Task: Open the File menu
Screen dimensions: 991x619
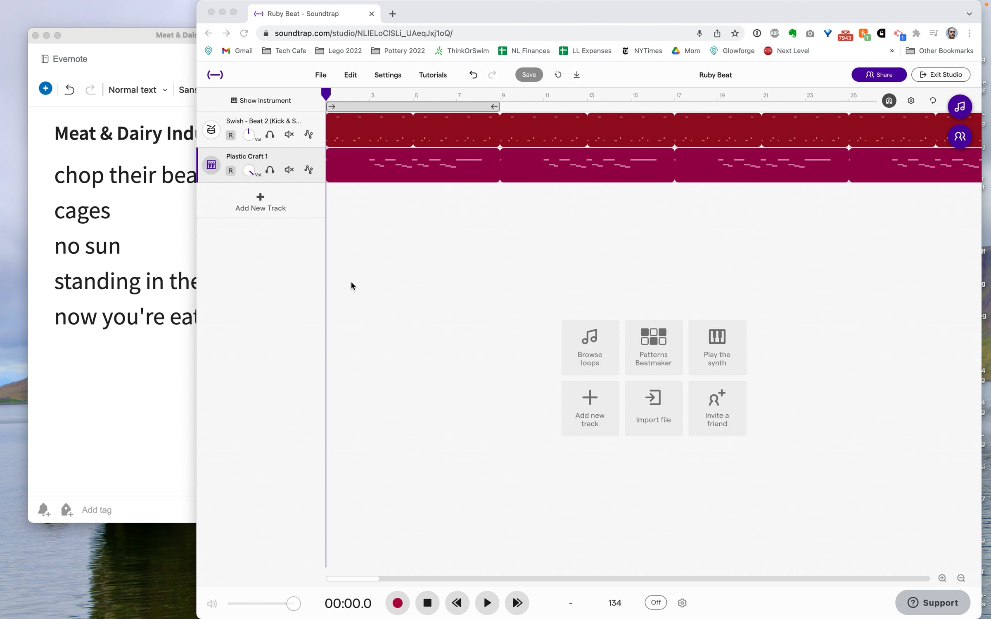Action: [x=320, y=75]
